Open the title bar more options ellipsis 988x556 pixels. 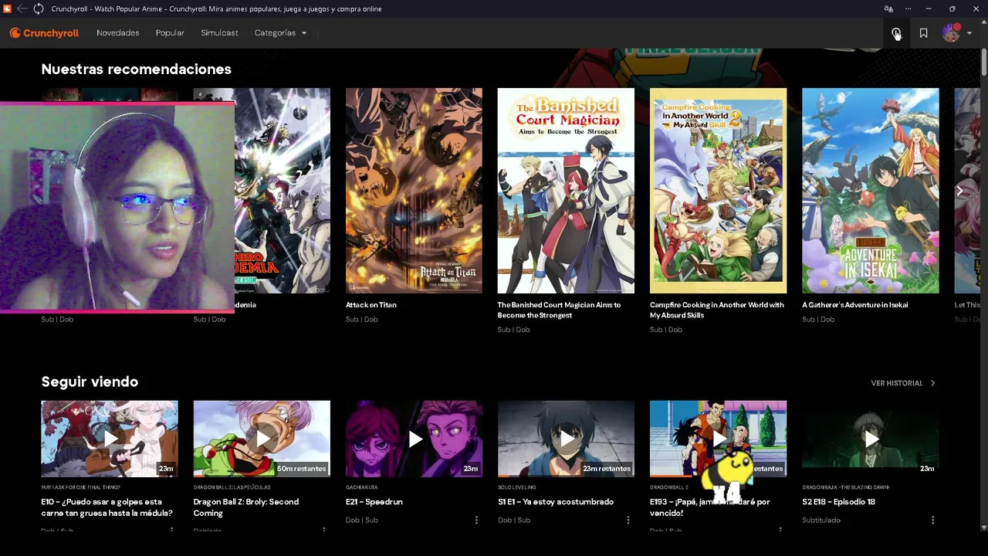[x=909, y=8]
